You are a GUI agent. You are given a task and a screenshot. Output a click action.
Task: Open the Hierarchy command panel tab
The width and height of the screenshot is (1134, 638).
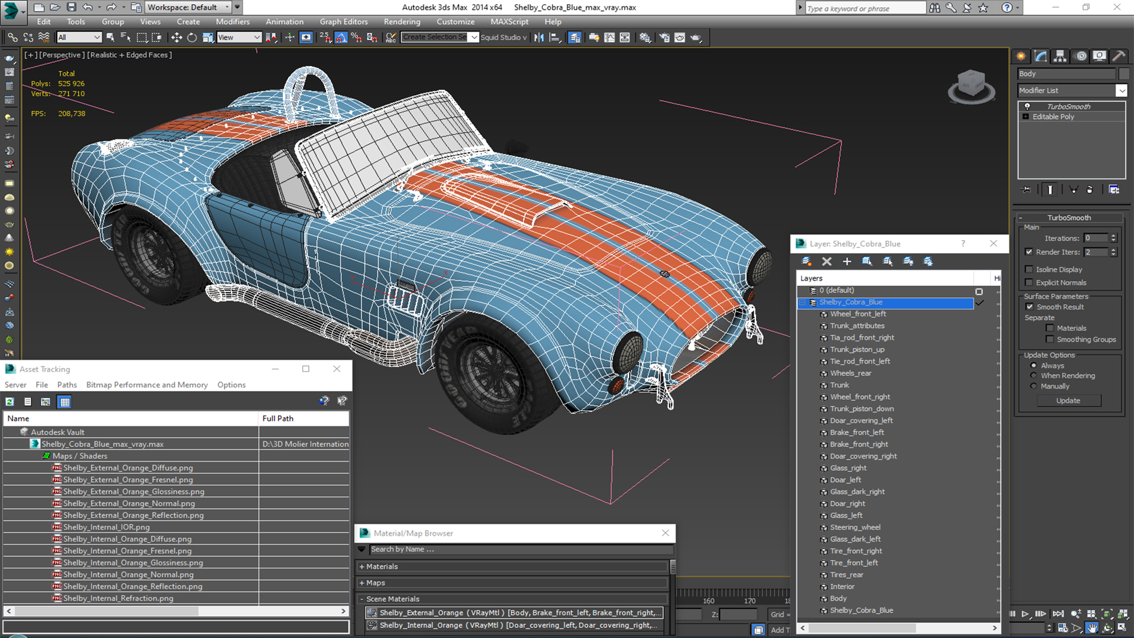coord(1060,56)
